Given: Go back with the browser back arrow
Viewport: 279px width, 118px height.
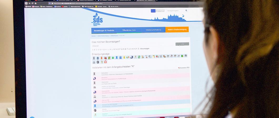Looking at the screenshot, I should [x=26, y=3].
